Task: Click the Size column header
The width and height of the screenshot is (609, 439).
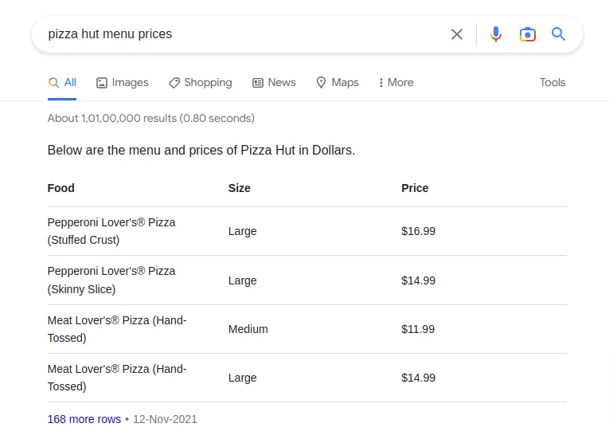Action: 240,188
